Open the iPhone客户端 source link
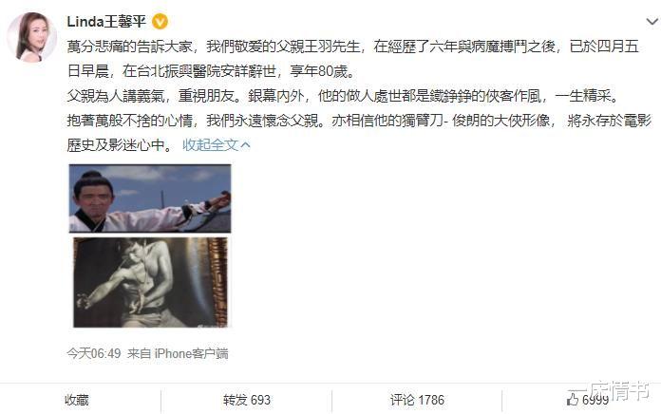Image resolution: width=661 pixels, height=414 pixels. pyautogui.click(x=191, y=353)
